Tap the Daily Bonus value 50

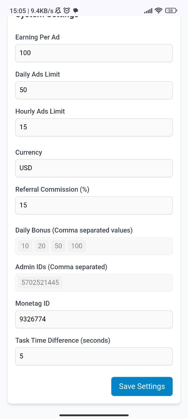(x=58, y=246)
